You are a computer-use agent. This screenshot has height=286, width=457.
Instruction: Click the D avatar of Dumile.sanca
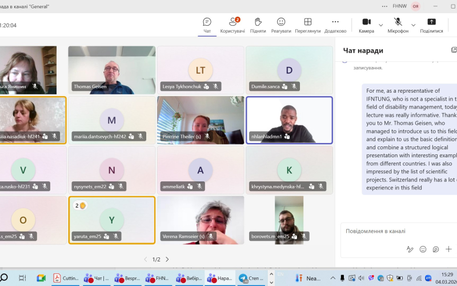(289, 70)
